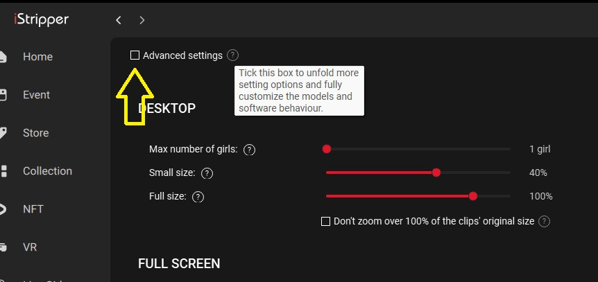Image resolution: width=598 pixels, height=282 pixels.
Task: Enable the Advanced settings checkbox
Action: [135, 55]
